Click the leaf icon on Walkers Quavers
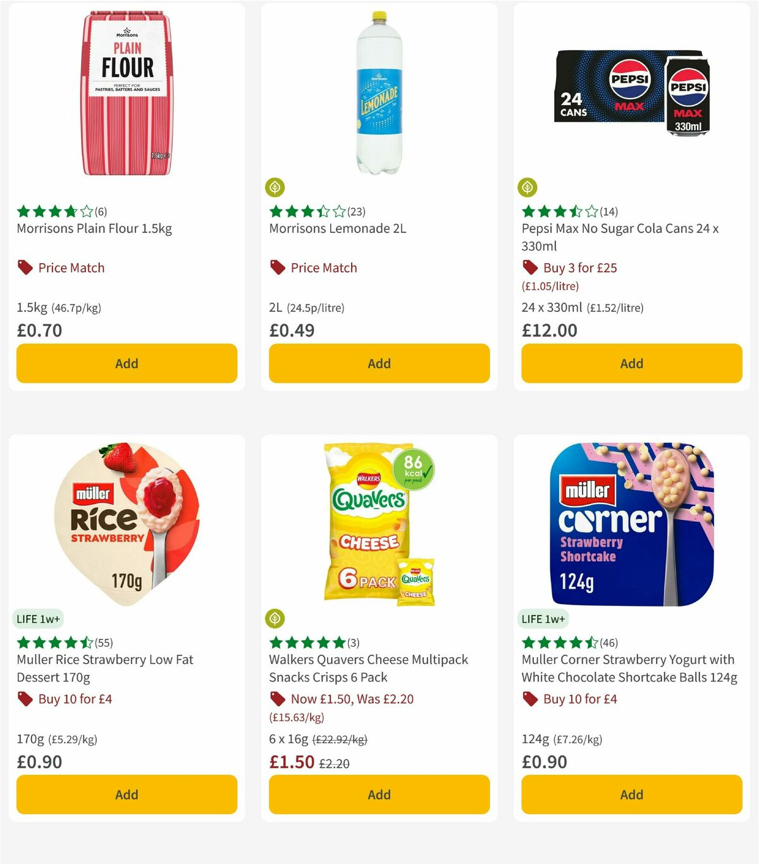Viewport: 759px width, 864px height. pyautogui.click(x=275, y=618)
